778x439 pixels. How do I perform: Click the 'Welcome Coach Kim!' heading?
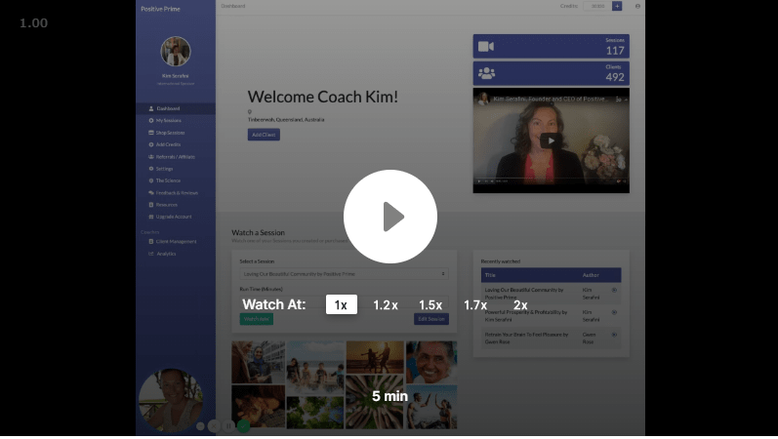[322, 97]
